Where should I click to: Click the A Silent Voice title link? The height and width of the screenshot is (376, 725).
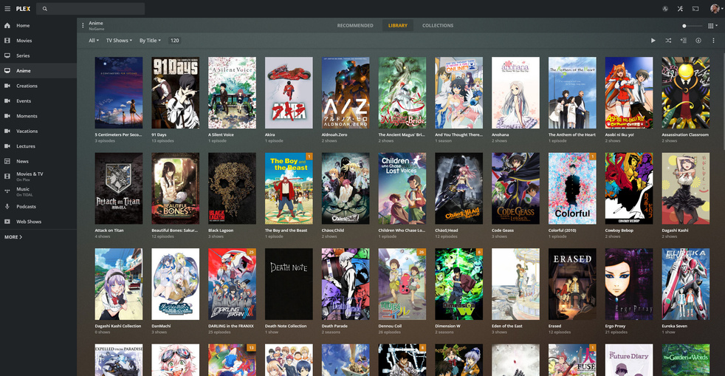221,134
